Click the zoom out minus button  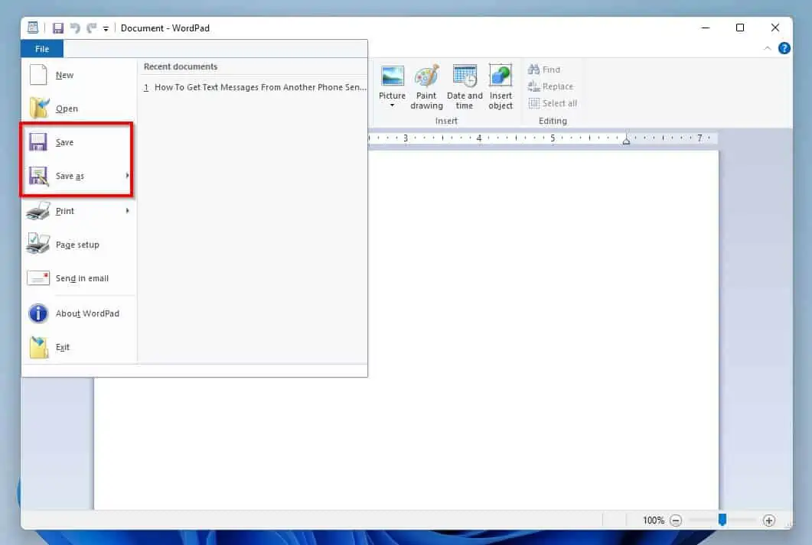click(676, 521)
